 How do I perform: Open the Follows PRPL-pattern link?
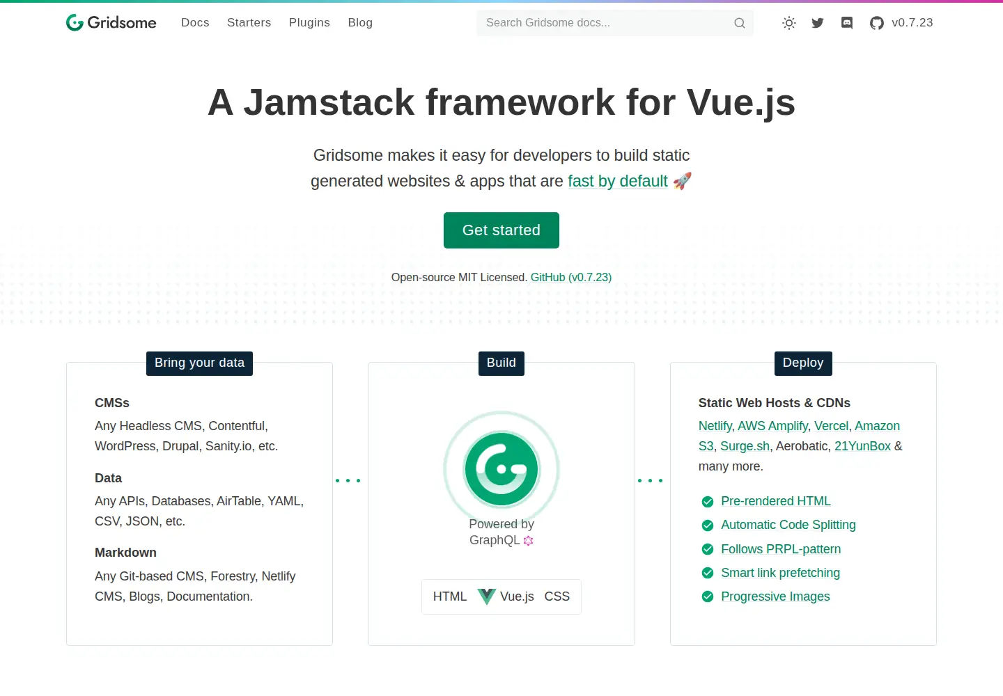(x=781, y=549)
